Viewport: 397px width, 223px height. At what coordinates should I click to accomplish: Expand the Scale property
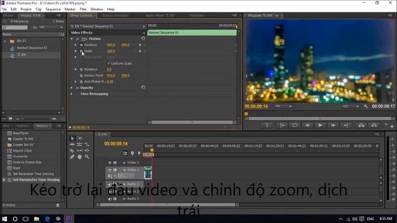click(76, 51)
